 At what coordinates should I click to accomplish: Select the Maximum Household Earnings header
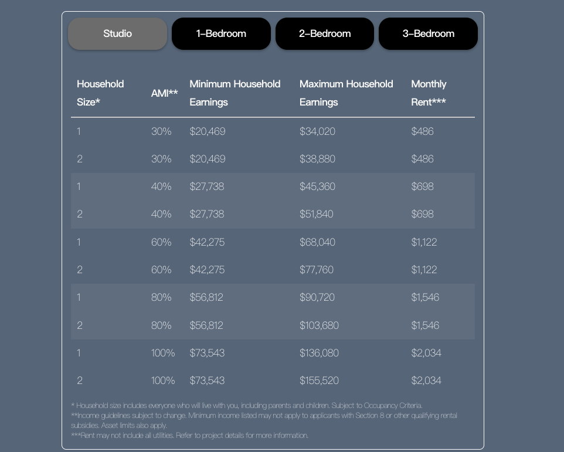(x=346, y=93)
